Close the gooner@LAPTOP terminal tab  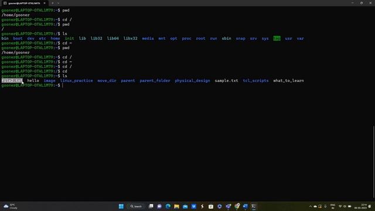45,3
